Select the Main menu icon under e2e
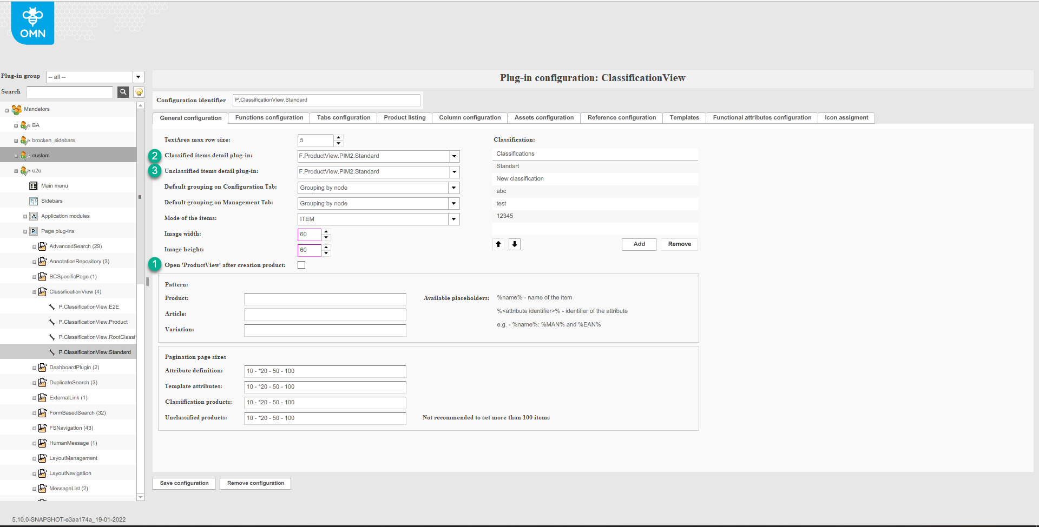 34,185
